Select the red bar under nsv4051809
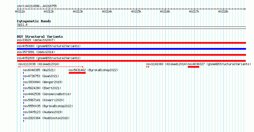Screen dimensions: 254x132 131,61
